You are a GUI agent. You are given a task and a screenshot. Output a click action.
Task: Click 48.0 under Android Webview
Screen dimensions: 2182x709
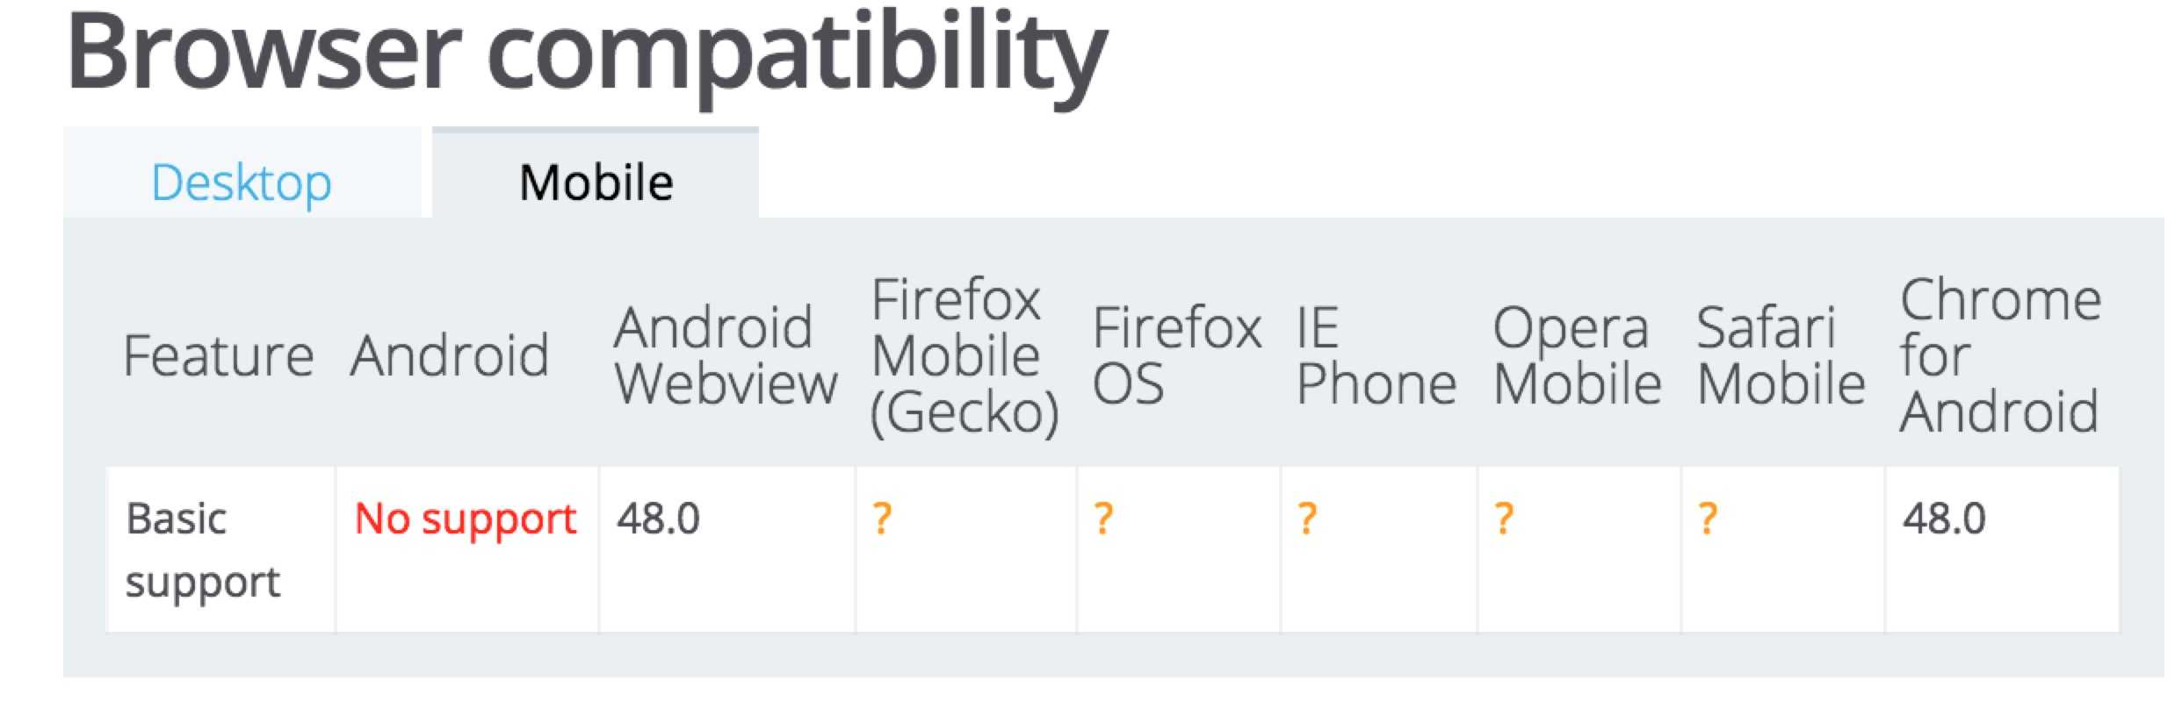658,519
